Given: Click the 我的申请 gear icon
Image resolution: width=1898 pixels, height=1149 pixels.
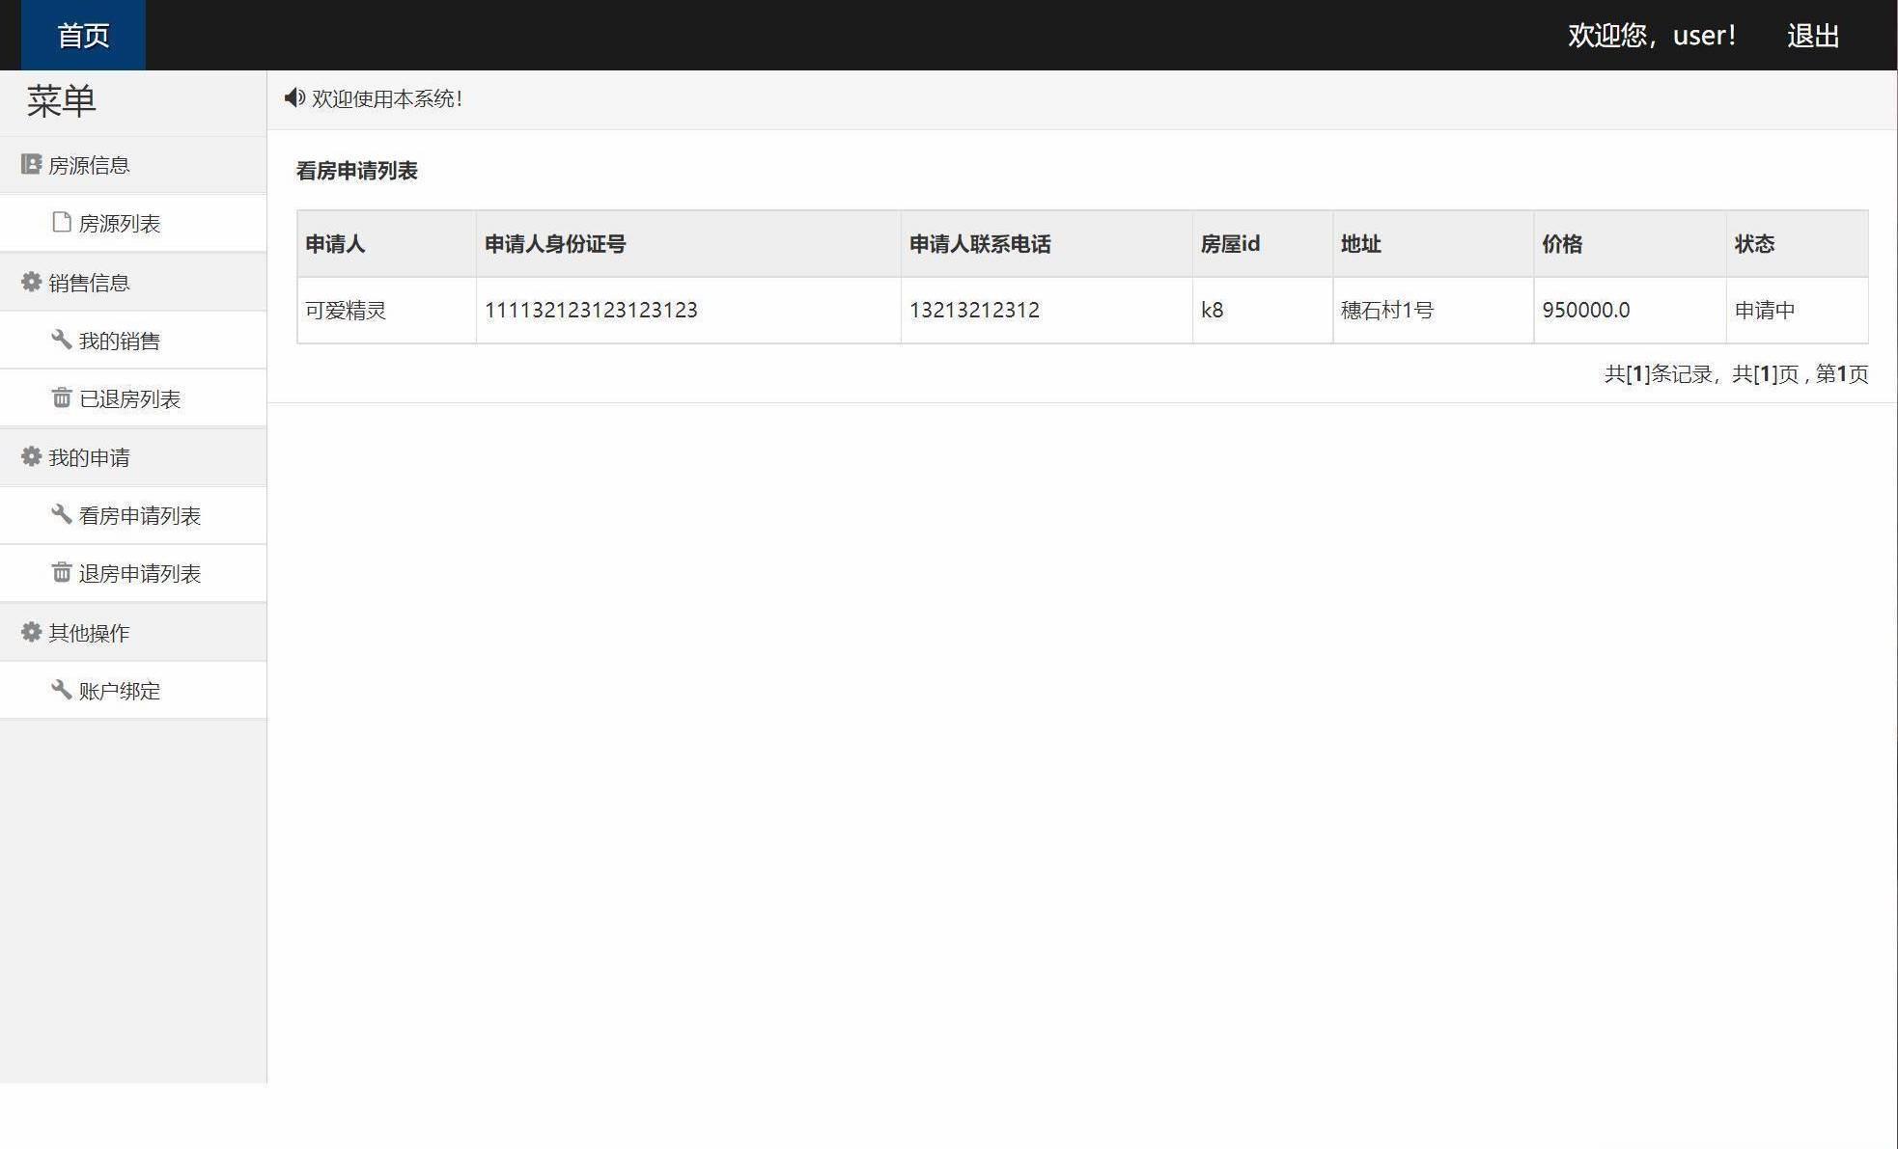Looking at the screenshot, I should click(31, 456).
